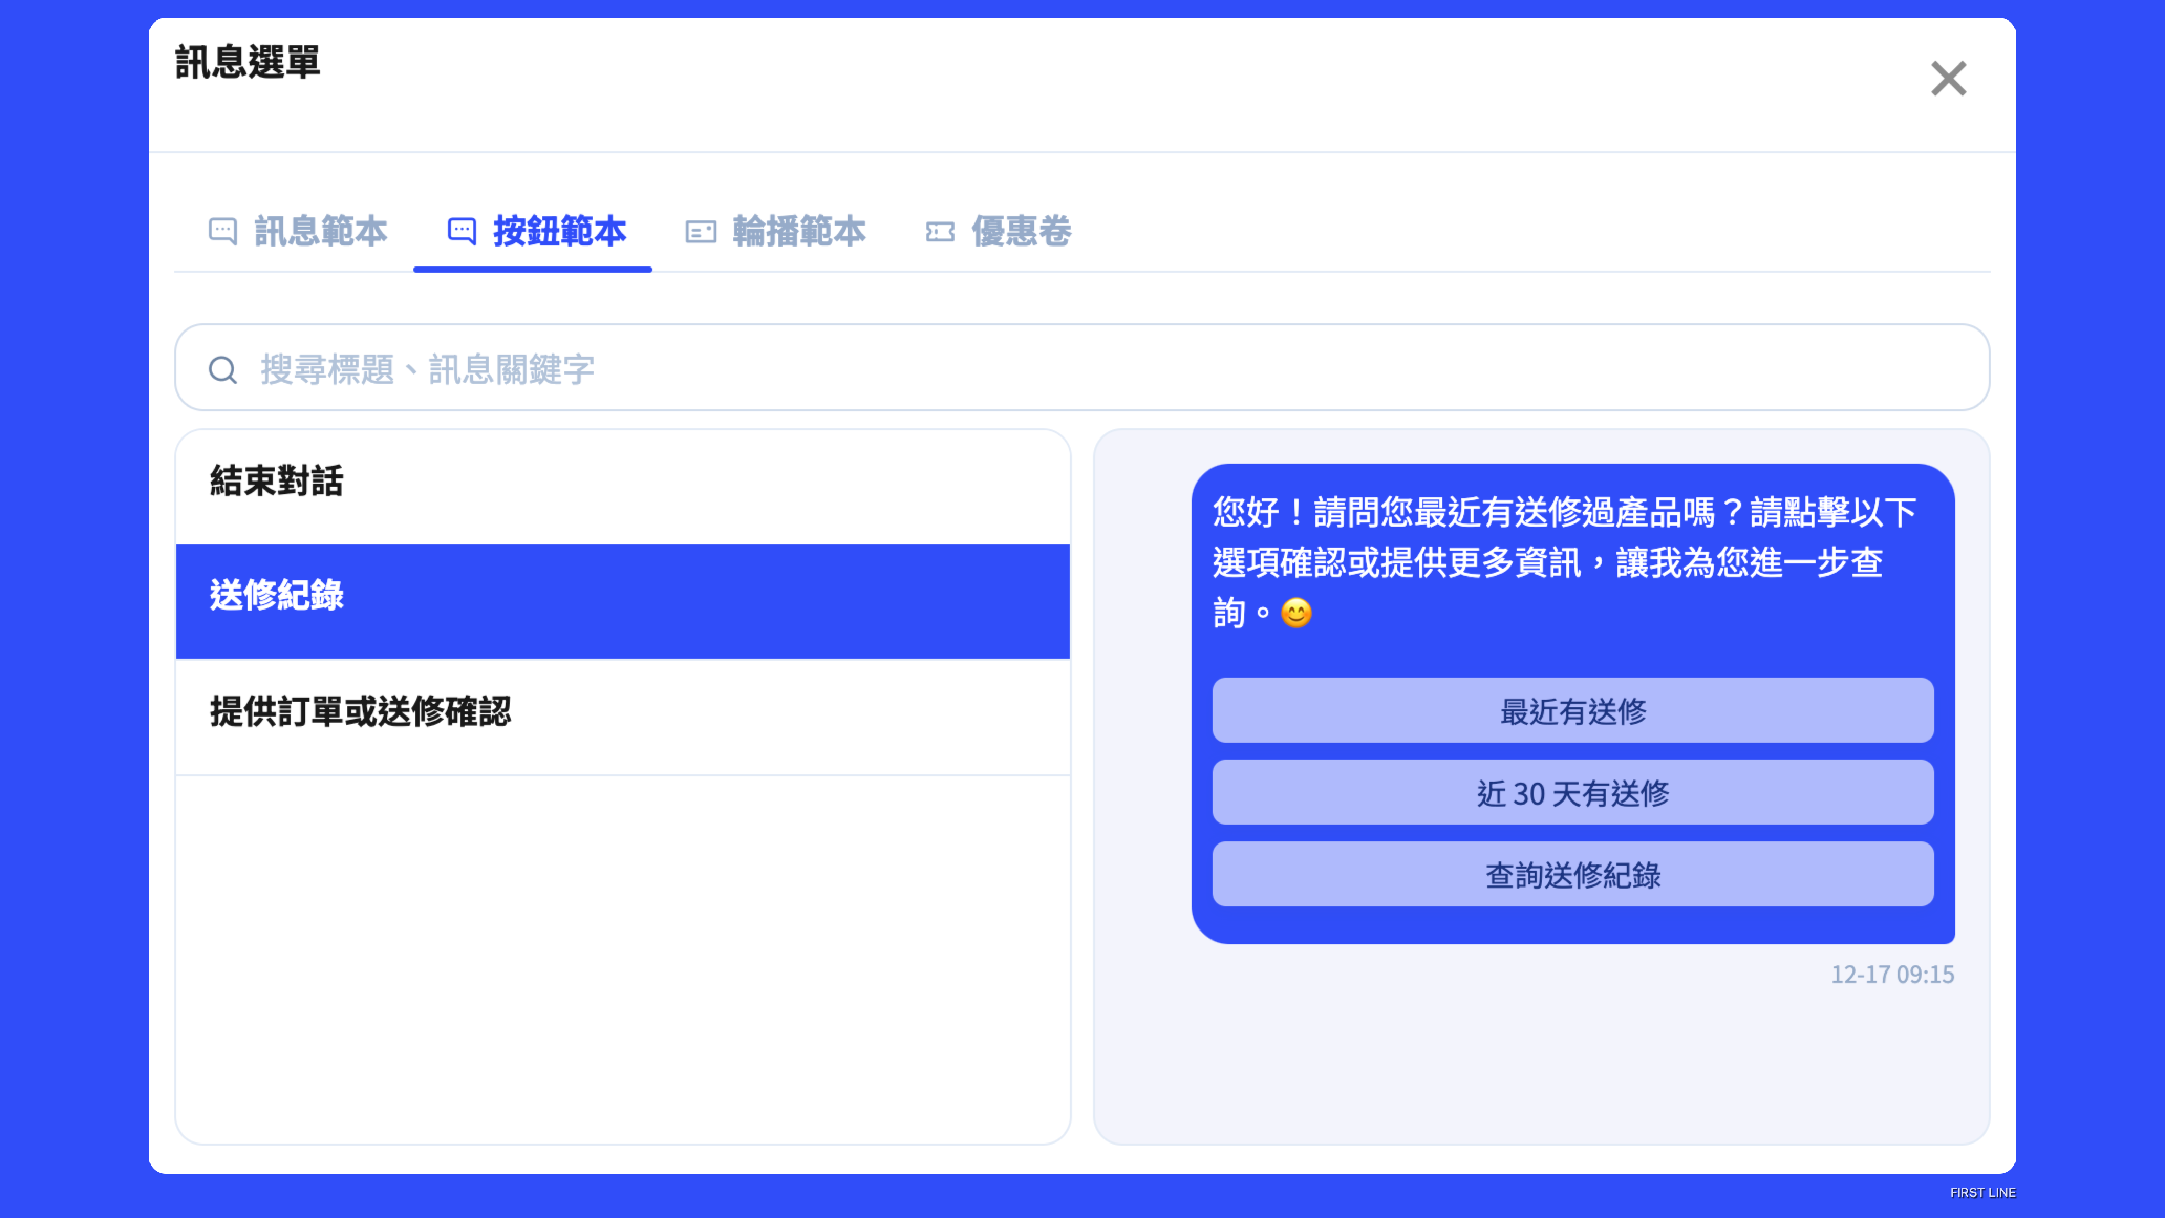Viewport: 2165px width, 1218px height.
Task: Close the 訊息選單 dialog
Action: click(1948, 78)
